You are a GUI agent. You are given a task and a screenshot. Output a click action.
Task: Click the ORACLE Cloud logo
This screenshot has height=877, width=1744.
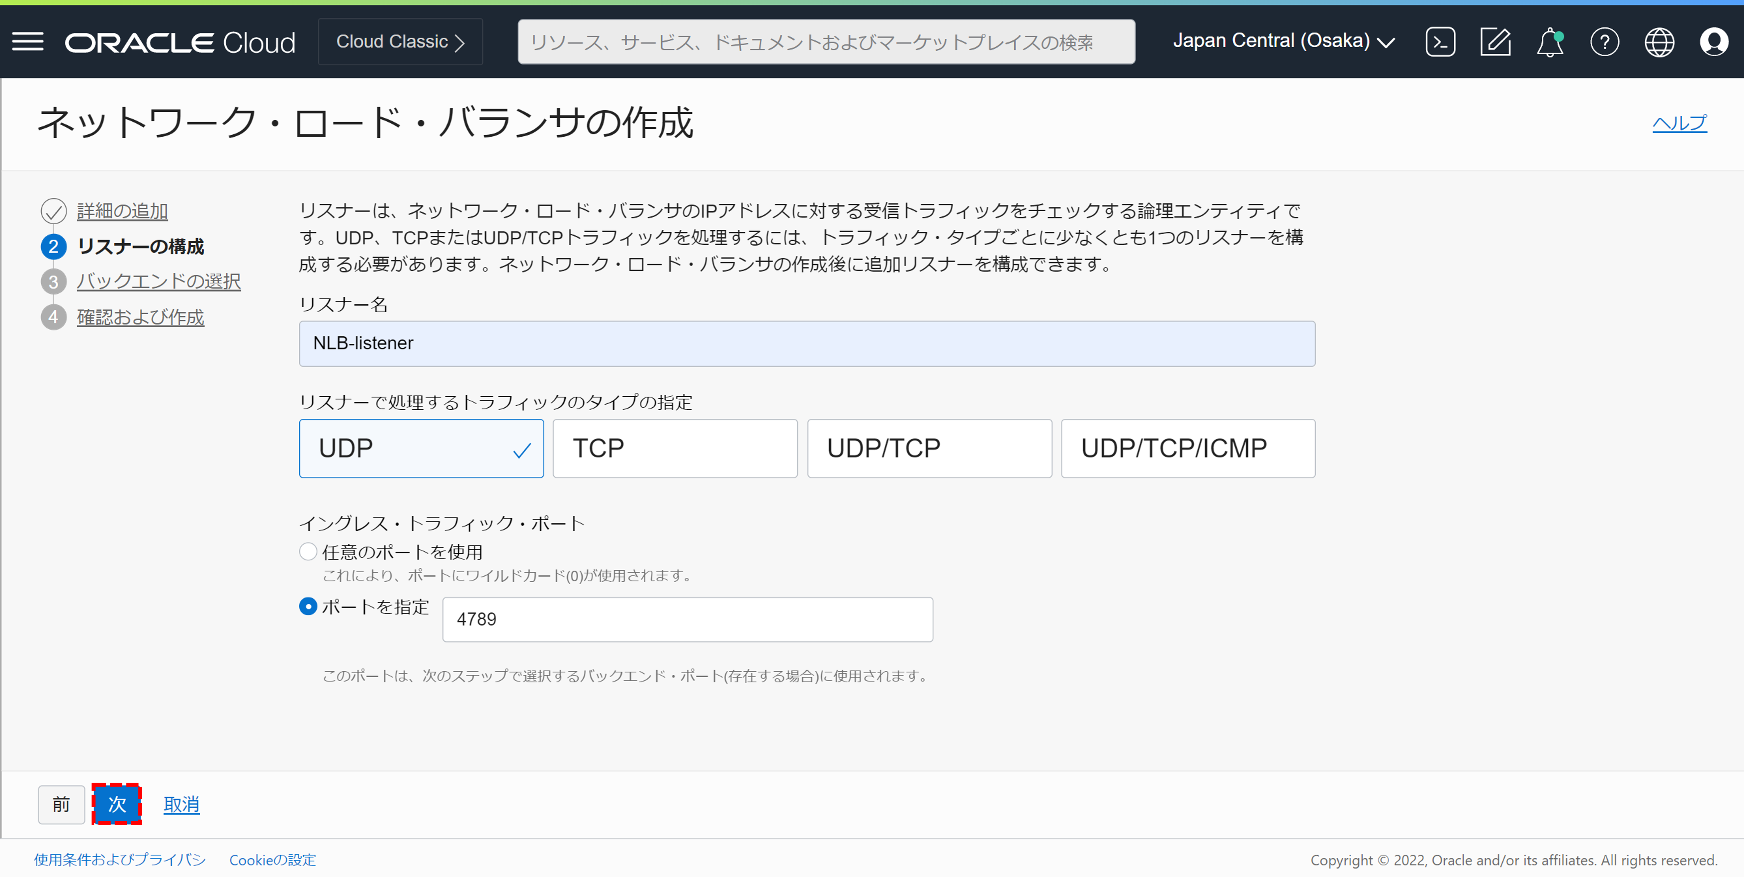[179, 41]
